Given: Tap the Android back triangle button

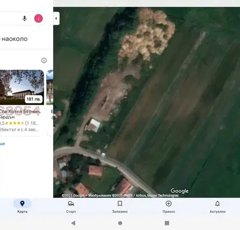Looking at the screenshot, I should pyautogui.click(x=73, y=223).
